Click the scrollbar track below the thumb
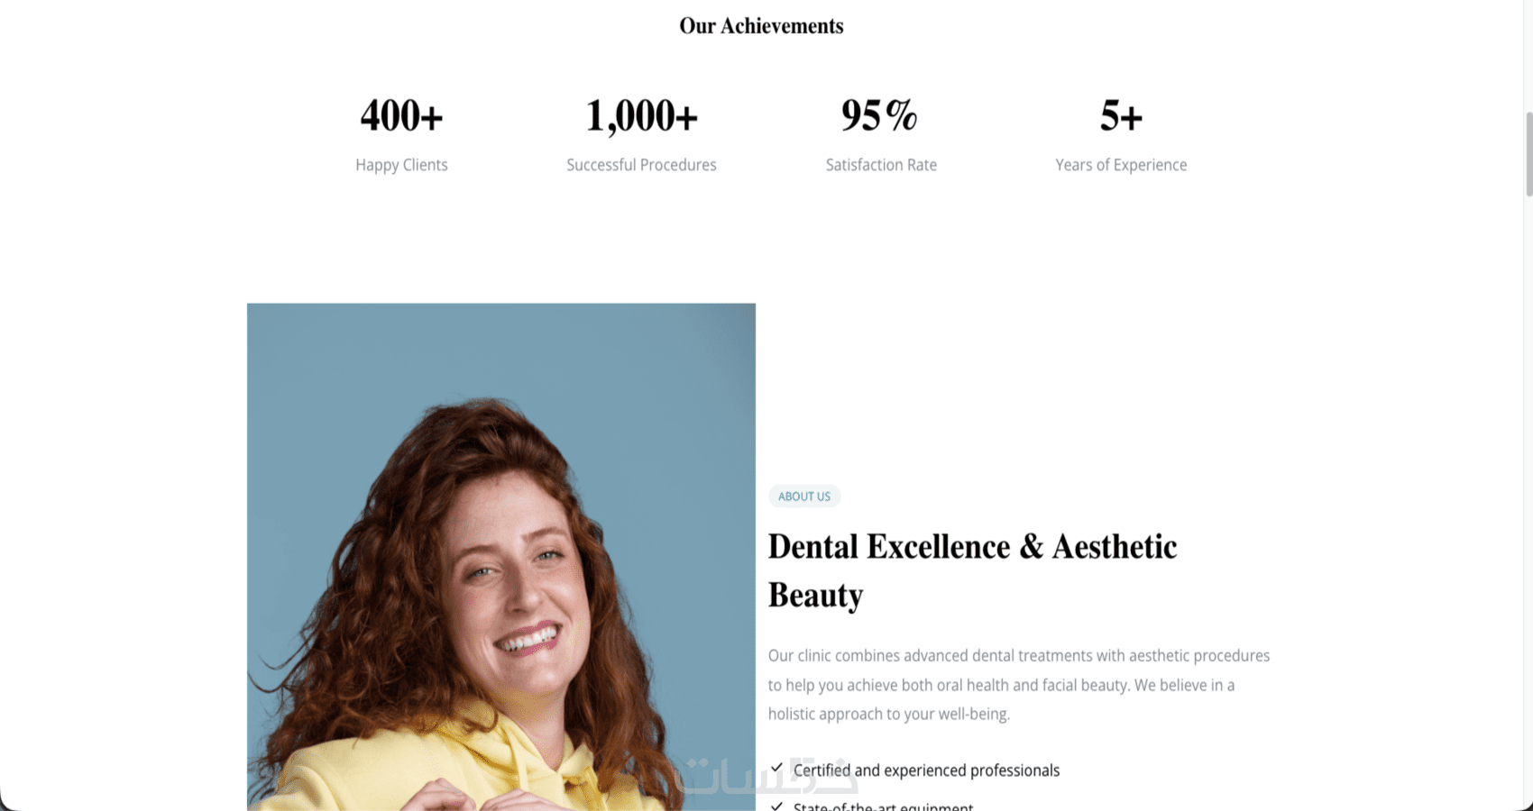The image size is (1533, 811). tap(1528, 496)
